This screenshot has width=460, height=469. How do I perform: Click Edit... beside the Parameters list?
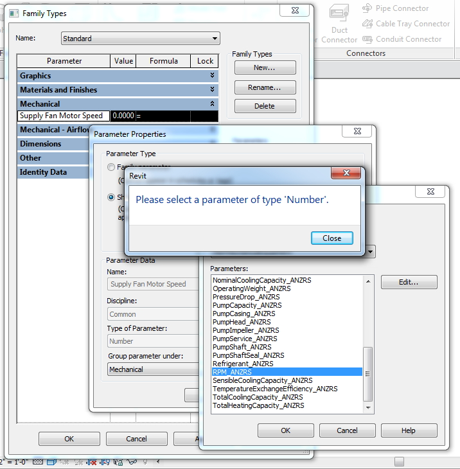(x=409, y=282)
